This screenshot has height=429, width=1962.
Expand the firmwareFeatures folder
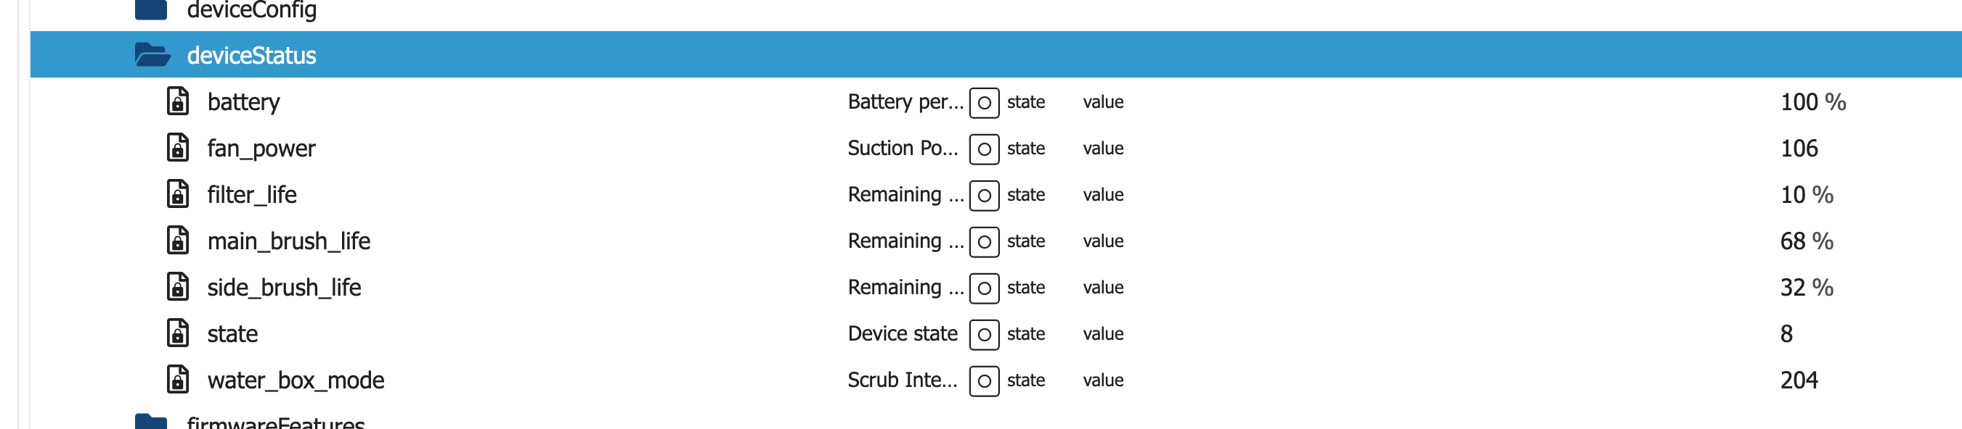(151, 422)
